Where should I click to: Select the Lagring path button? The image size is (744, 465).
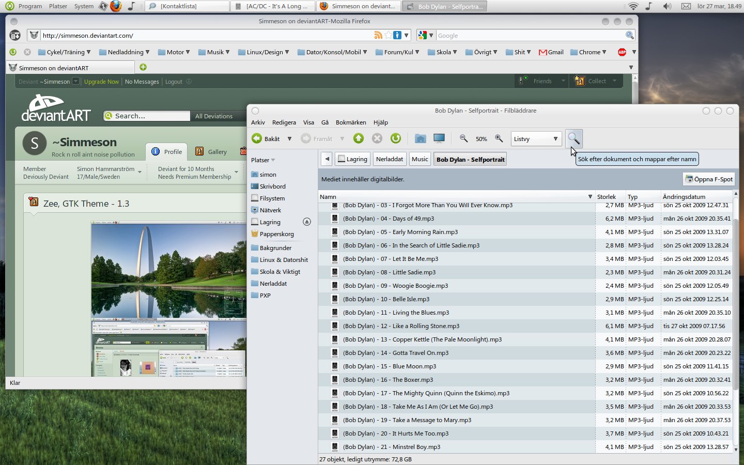click(352, 159)
